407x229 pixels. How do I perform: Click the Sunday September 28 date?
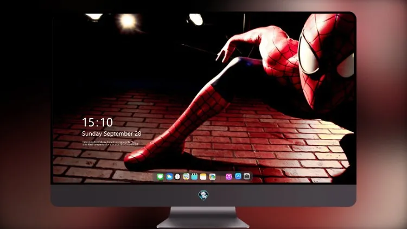pyautogui.click(x=112, y=133)
